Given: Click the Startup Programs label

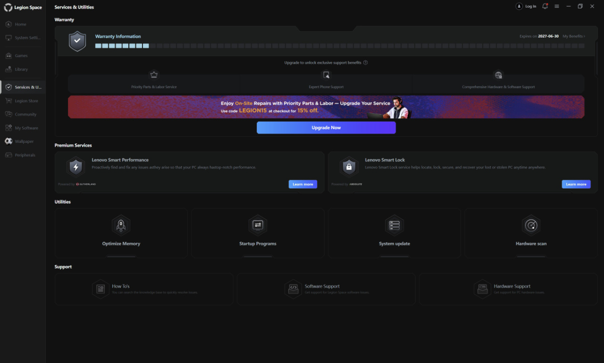Looking at the screenshot, I should click(x=258, y=244).
